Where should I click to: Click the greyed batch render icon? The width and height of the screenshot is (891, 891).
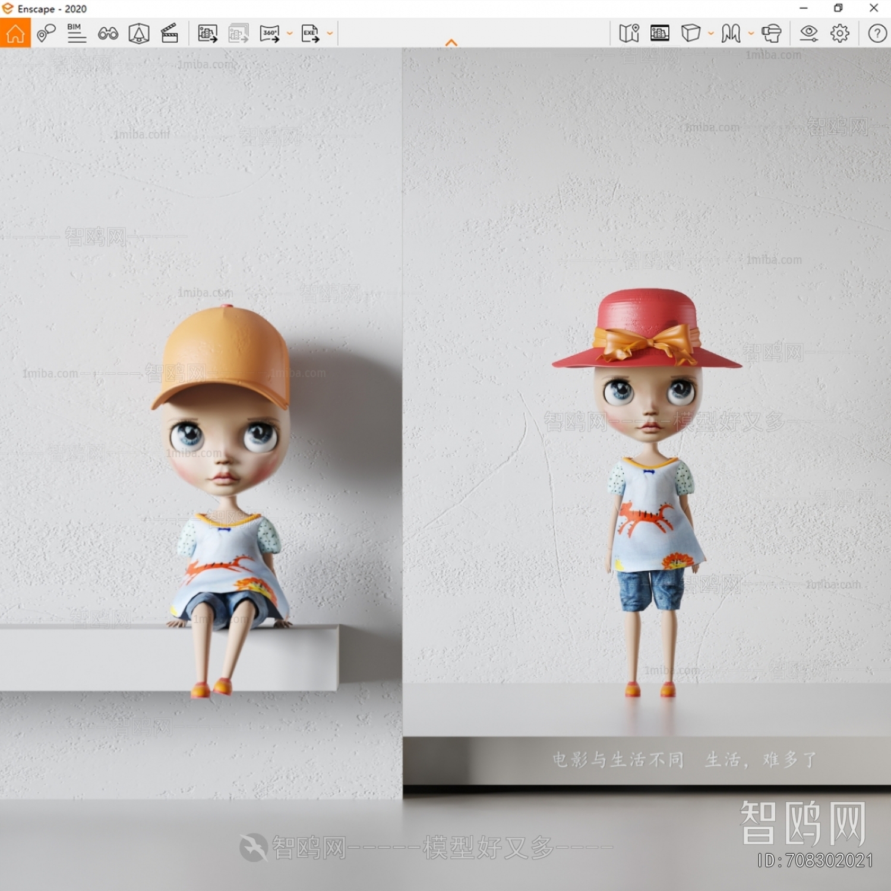pyautogui.click(x=238, y=33)
